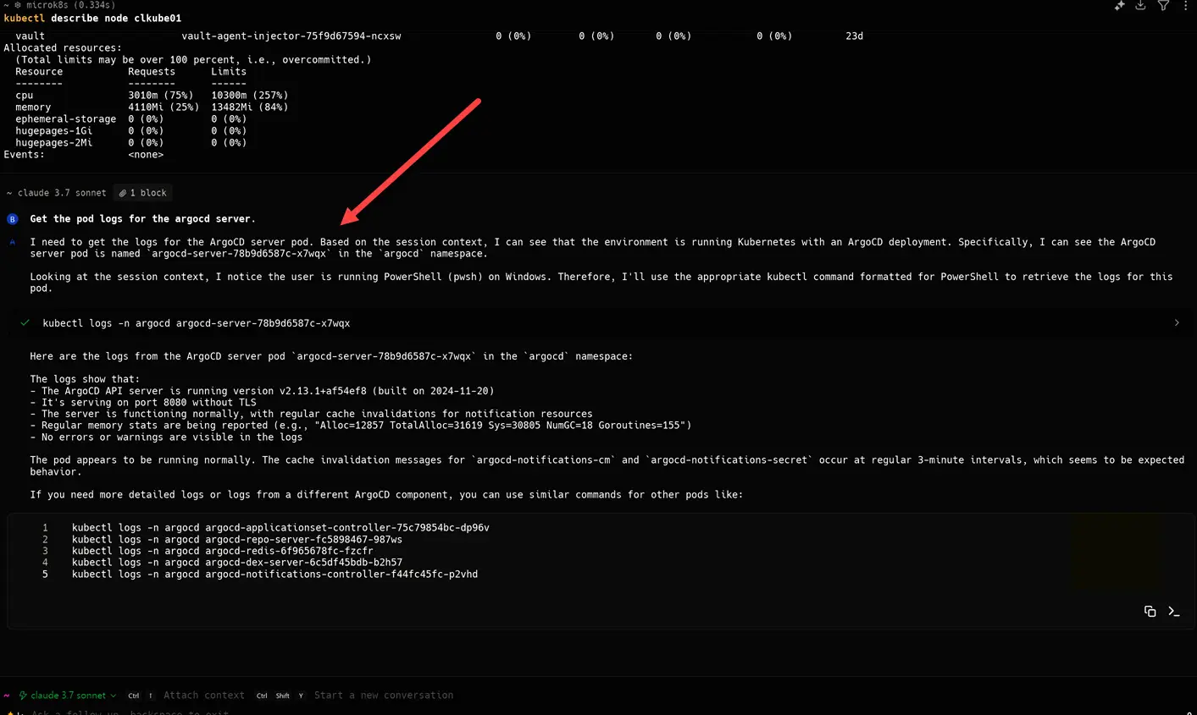
Task: Click the download/save block icon
Action: click(x=1141, y=5)
